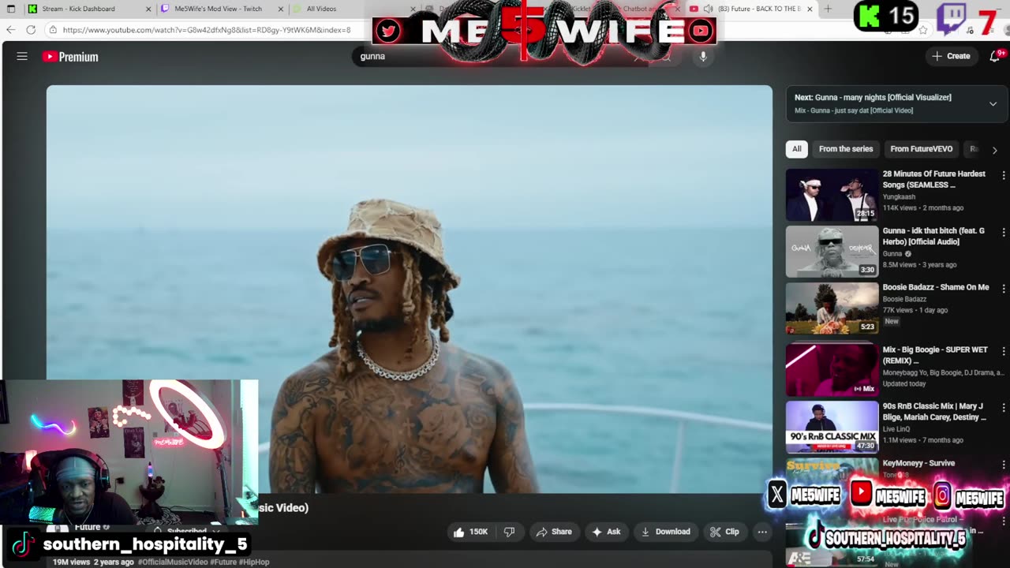This screenshot has height=568, width=1010.
Task: Mute the Future tab audio icon
Action: coord(708,9)
